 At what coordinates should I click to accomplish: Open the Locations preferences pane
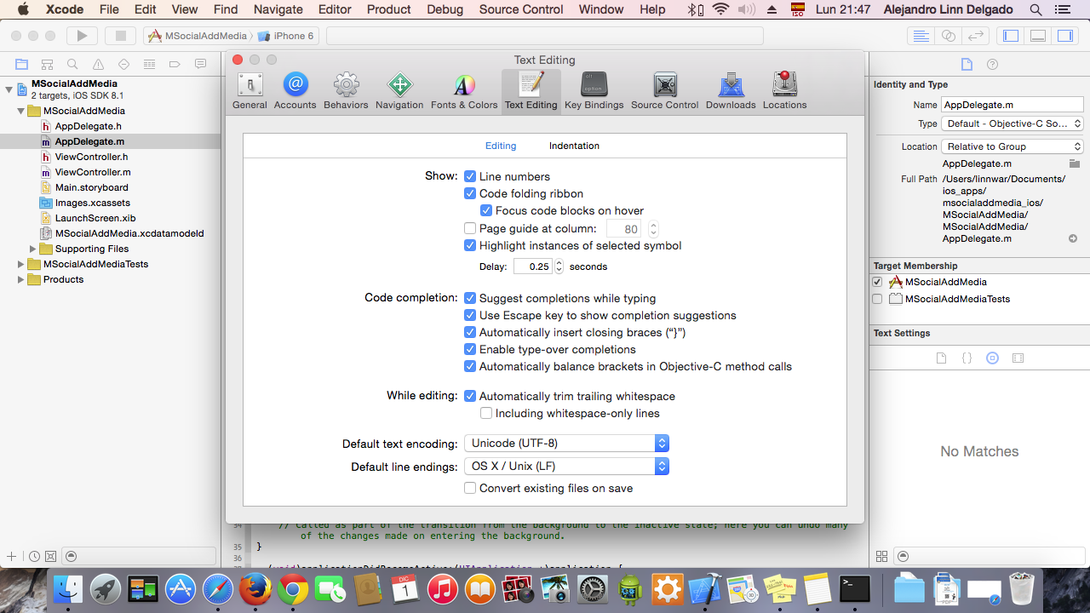point(784,91)
